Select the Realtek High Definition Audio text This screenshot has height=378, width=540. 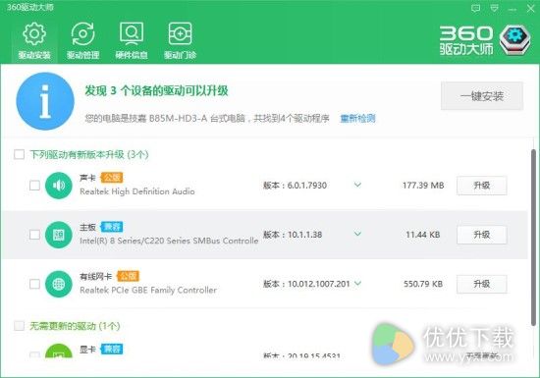(137, 191)
